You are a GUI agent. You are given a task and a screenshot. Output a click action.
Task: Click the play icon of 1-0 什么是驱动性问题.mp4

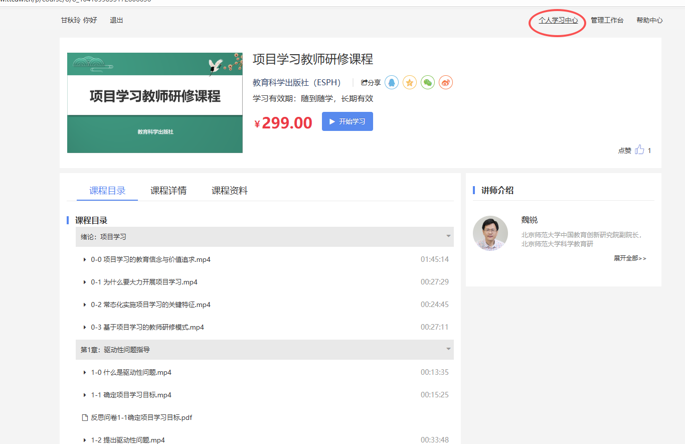click(84, 372)
